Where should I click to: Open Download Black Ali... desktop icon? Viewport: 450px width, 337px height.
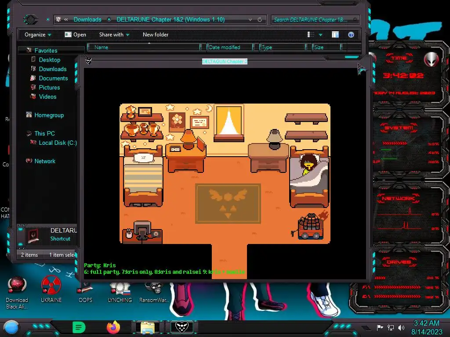point(17,292)
